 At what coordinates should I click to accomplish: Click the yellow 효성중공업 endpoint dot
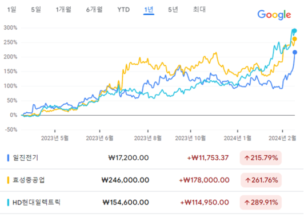(294, 39)
